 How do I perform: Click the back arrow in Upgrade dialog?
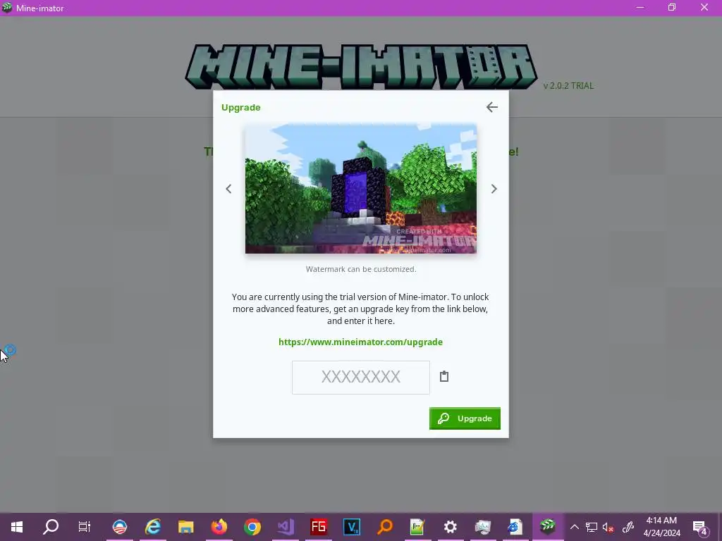(x=491, y=107)
